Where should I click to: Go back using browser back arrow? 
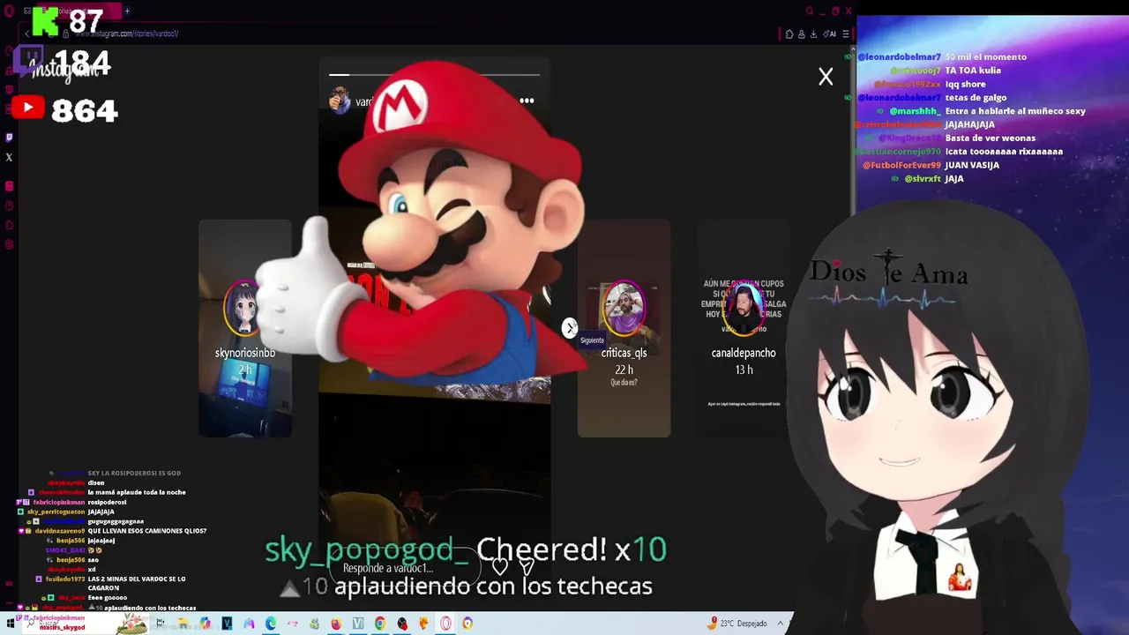(x=26, y=34)
